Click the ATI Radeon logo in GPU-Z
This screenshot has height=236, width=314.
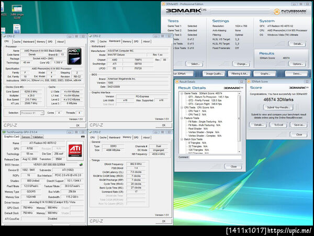(75, 151)
